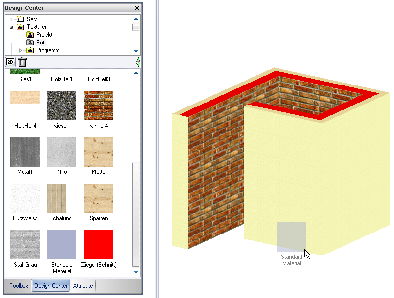Click the tree view scroll up arrow
Viewport: 394px width, 298px height.
[136, 19]
